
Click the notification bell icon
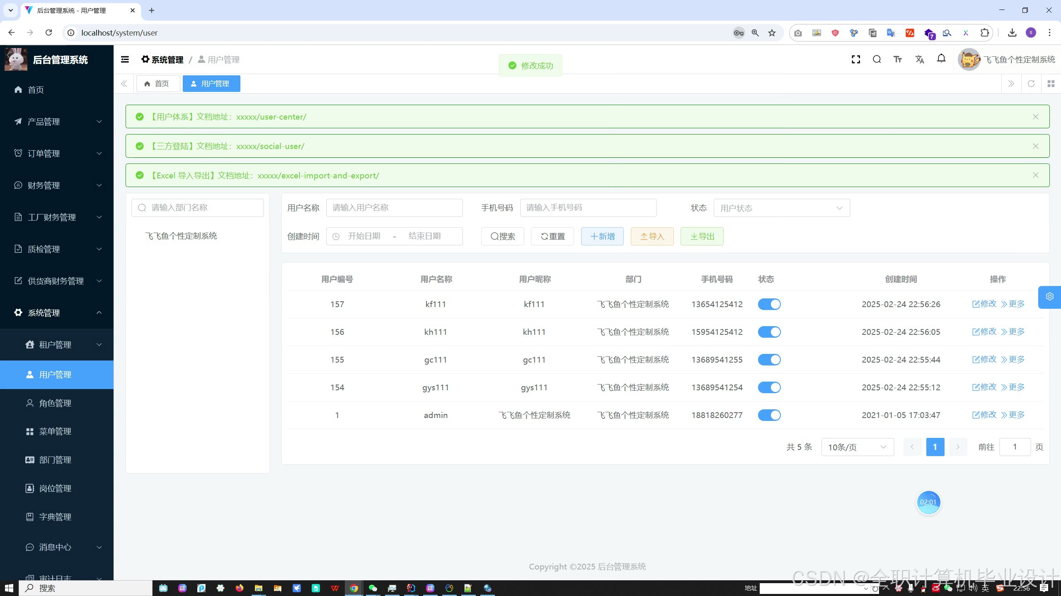[x=941, y=59]
